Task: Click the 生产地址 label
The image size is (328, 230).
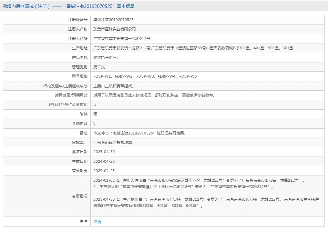Action: (80, 48)
